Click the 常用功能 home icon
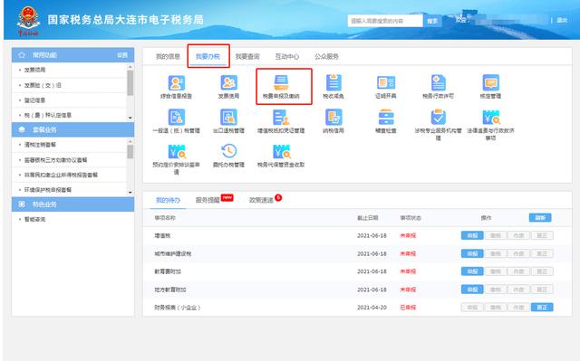Viewport: 580px width, 361px height. 22,55
